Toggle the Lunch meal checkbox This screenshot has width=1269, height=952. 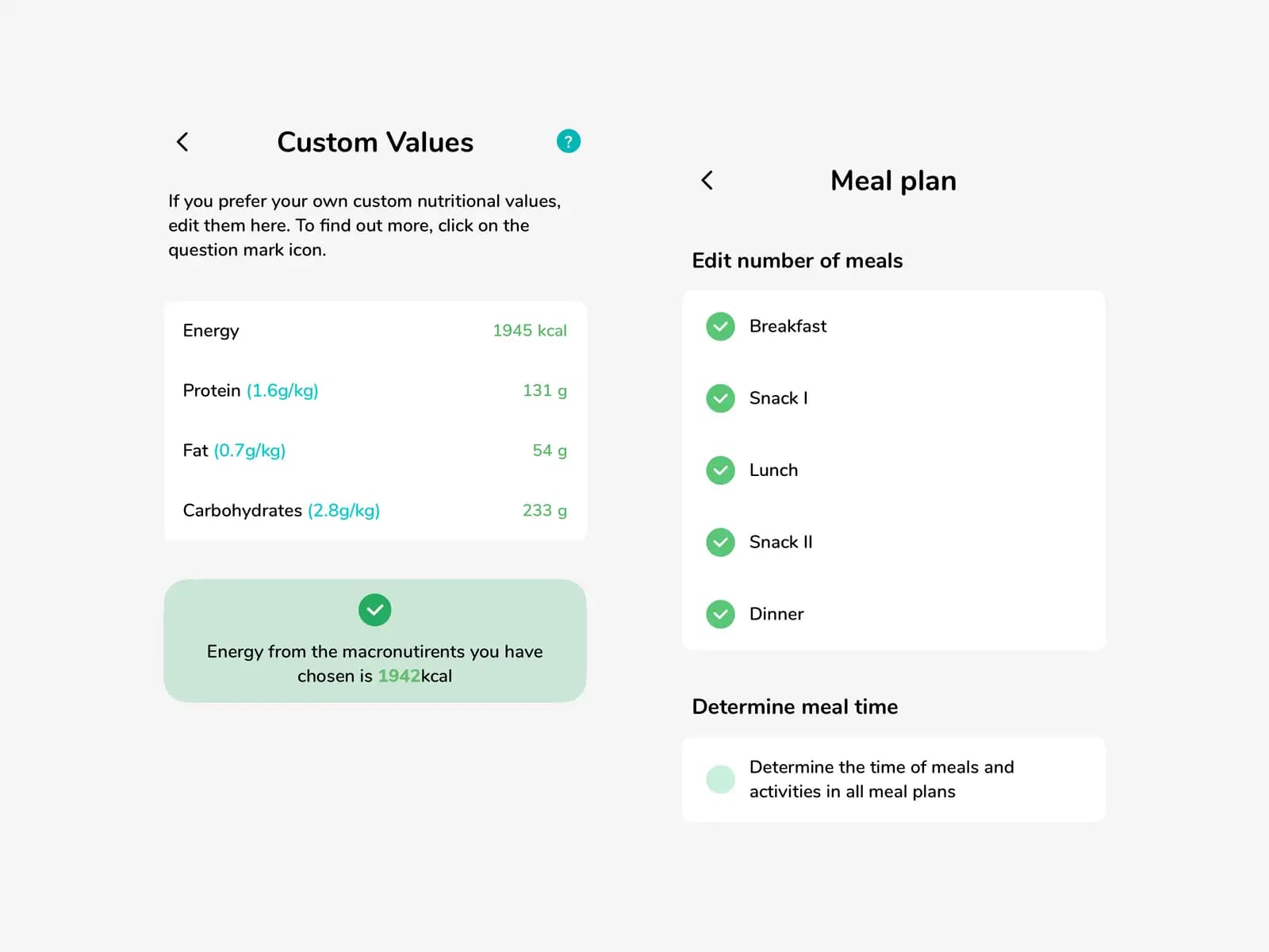click(x=720, y=470)
